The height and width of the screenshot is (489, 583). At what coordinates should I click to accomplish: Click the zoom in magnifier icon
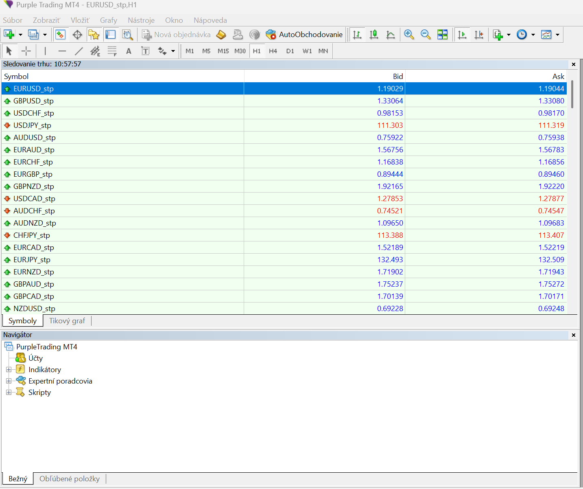(409, 35)
